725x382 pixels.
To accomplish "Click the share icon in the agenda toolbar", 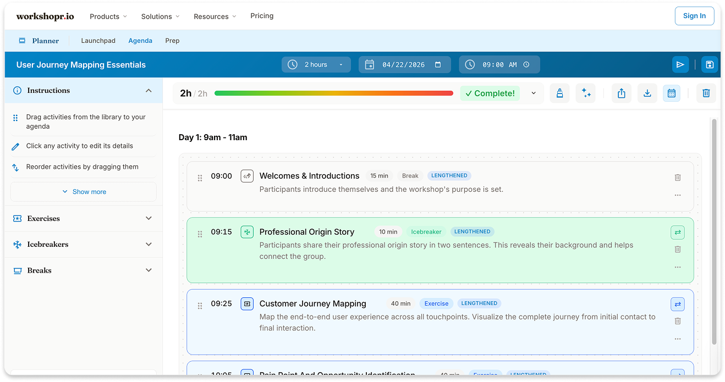I will click(622, 93).
